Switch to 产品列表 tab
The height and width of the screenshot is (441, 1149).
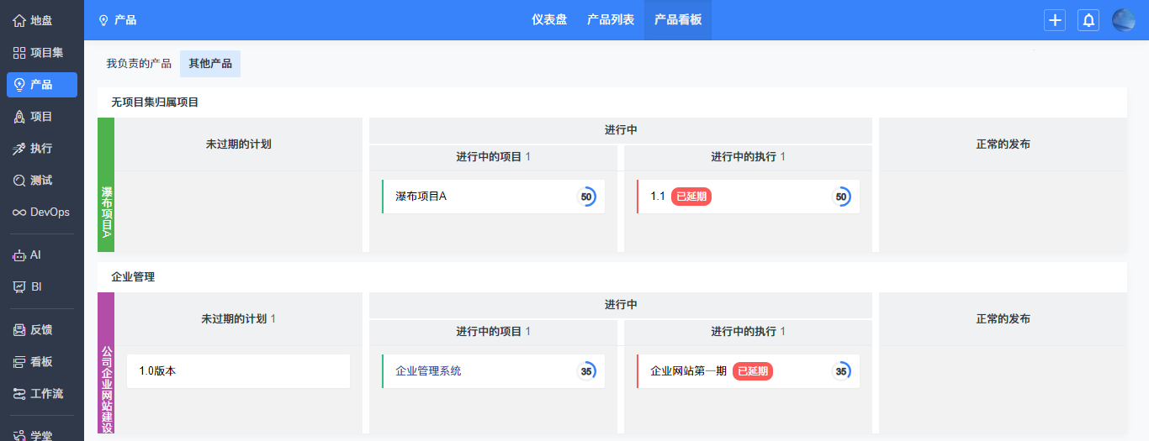click(611, 20)
